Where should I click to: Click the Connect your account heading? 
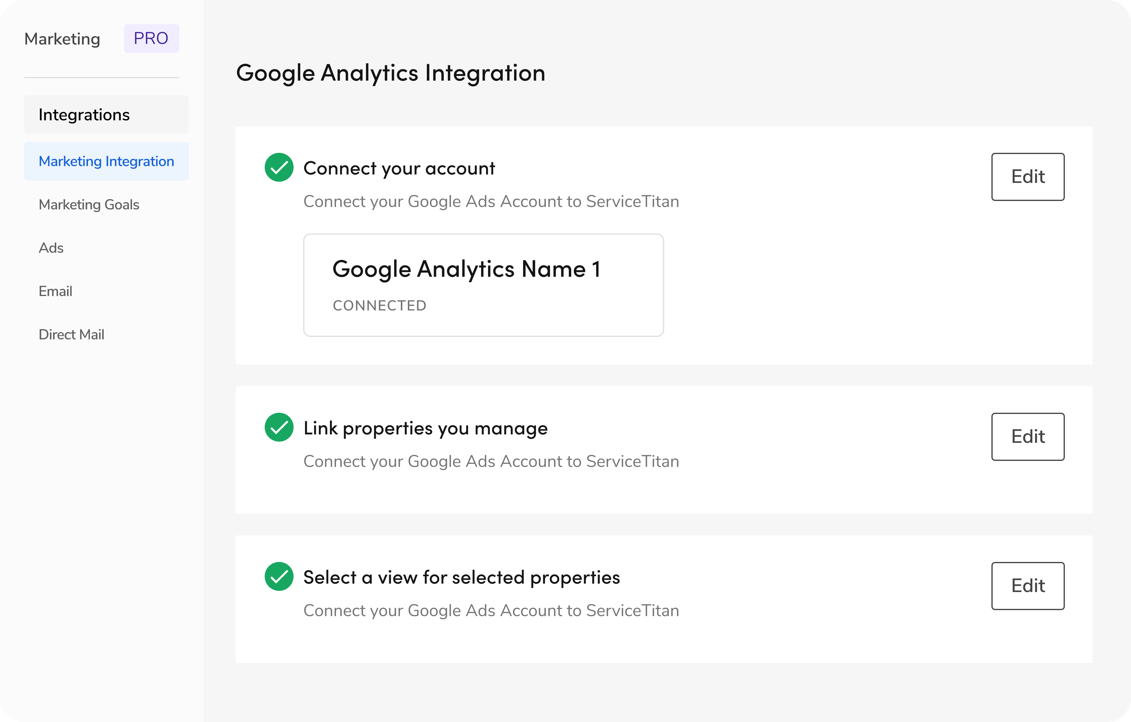coord(399,168)
